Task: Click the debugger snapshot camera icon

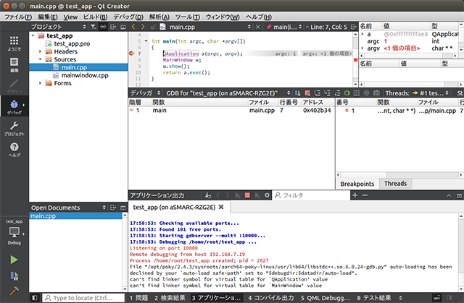Action: point(376,93)
